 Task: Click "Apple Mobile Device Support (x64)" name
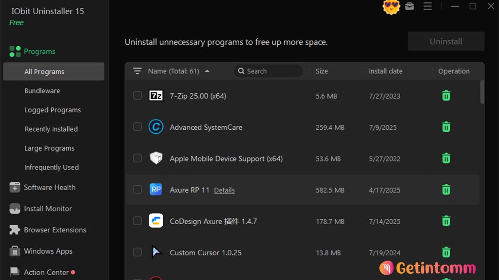226,159
